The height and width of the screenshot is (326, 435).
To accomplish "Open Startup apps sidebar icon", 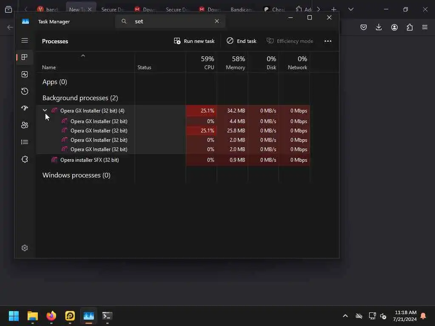I will coord(24,108).
